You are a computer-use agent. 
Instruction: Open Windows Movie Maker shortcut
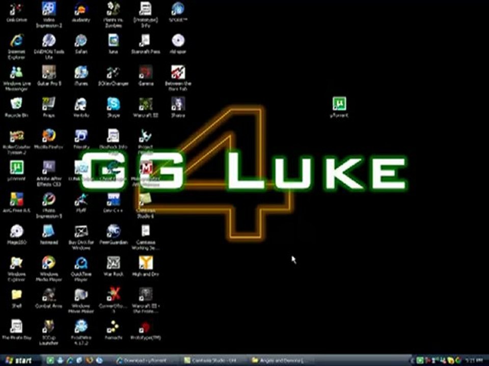(x=81, y=301)
